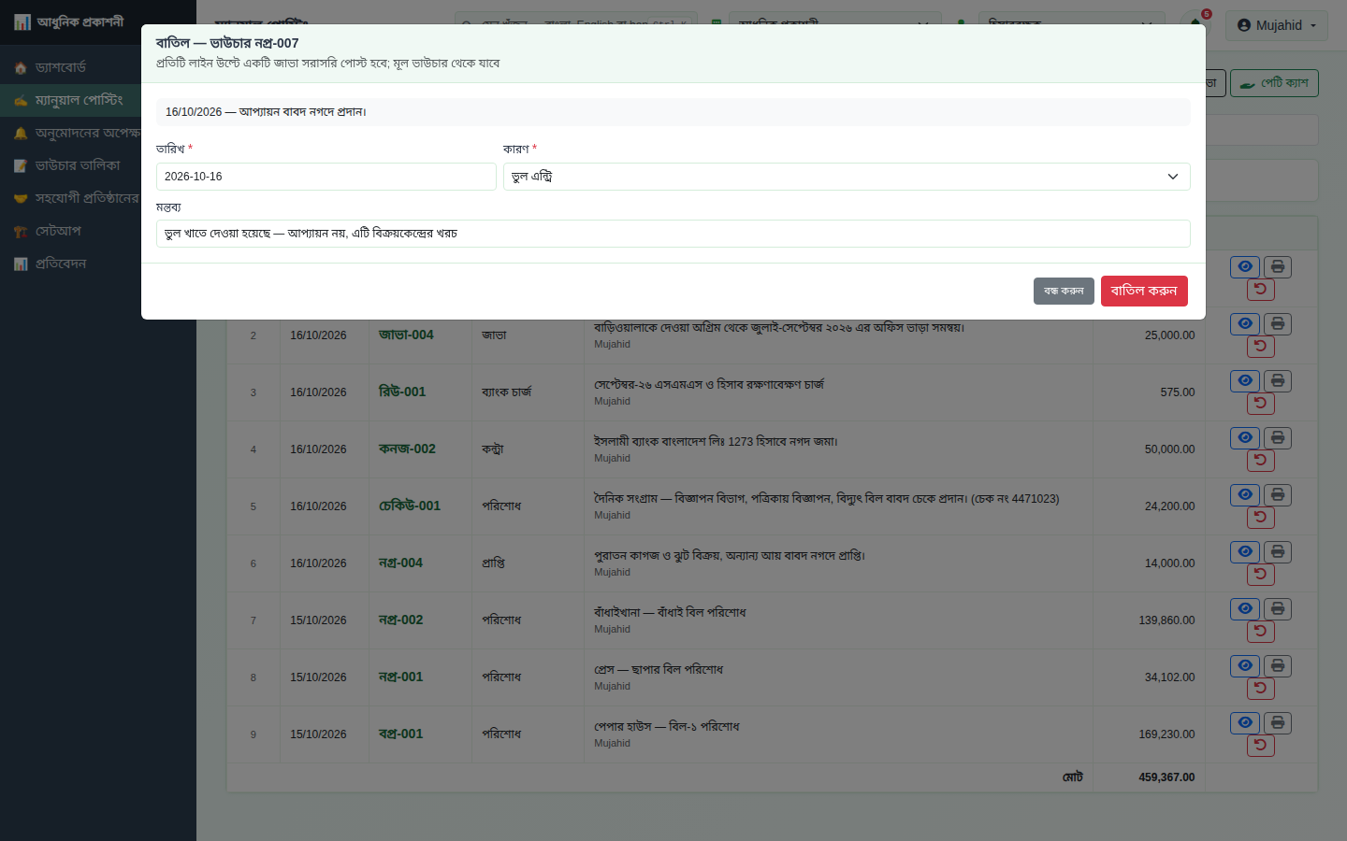This screenshot has width=1347, height=841.
Task: Click the পেটি ক্যাশ button
Action: point(1274,83)
